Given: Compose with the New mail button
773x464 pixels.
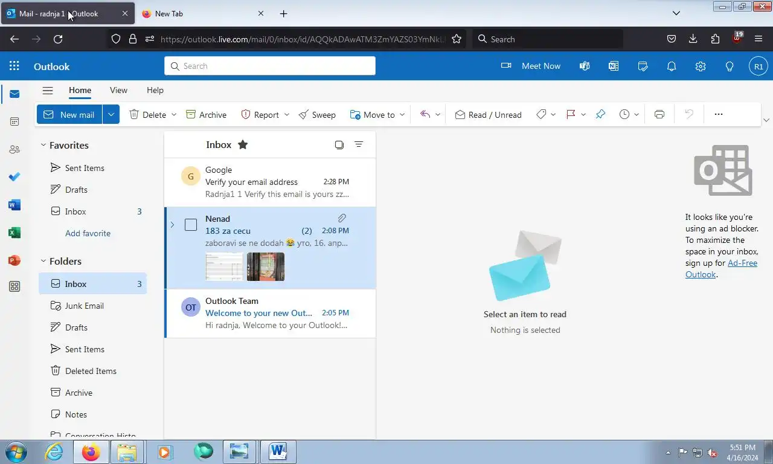Looking at the screenshot, I should pyautogui.click(x=69, y=114).
